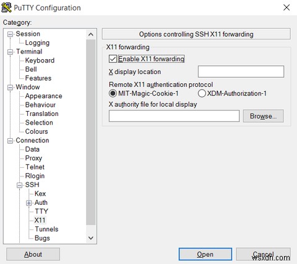Select SSH category
Viewport: 297px width, 264px height.
[32, 184]
